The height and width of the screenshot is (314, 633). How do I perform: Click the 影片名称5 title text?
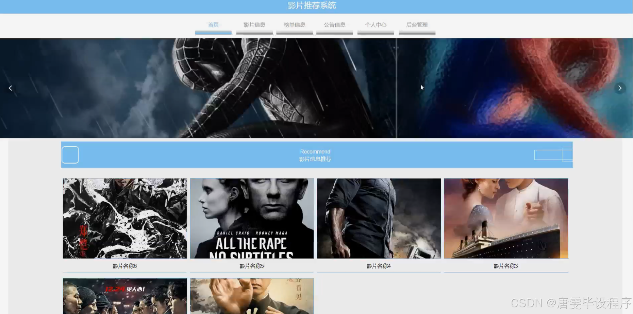(252, 266)
